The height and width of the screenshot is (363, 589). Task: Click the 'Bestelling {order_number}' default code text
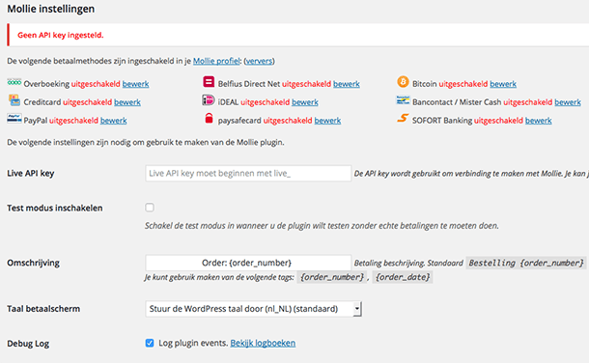526,263
